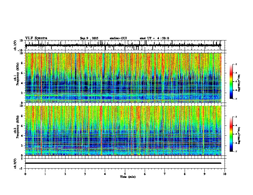
Task: Click the ch.2 spectrogram panel
Action: 123,131
